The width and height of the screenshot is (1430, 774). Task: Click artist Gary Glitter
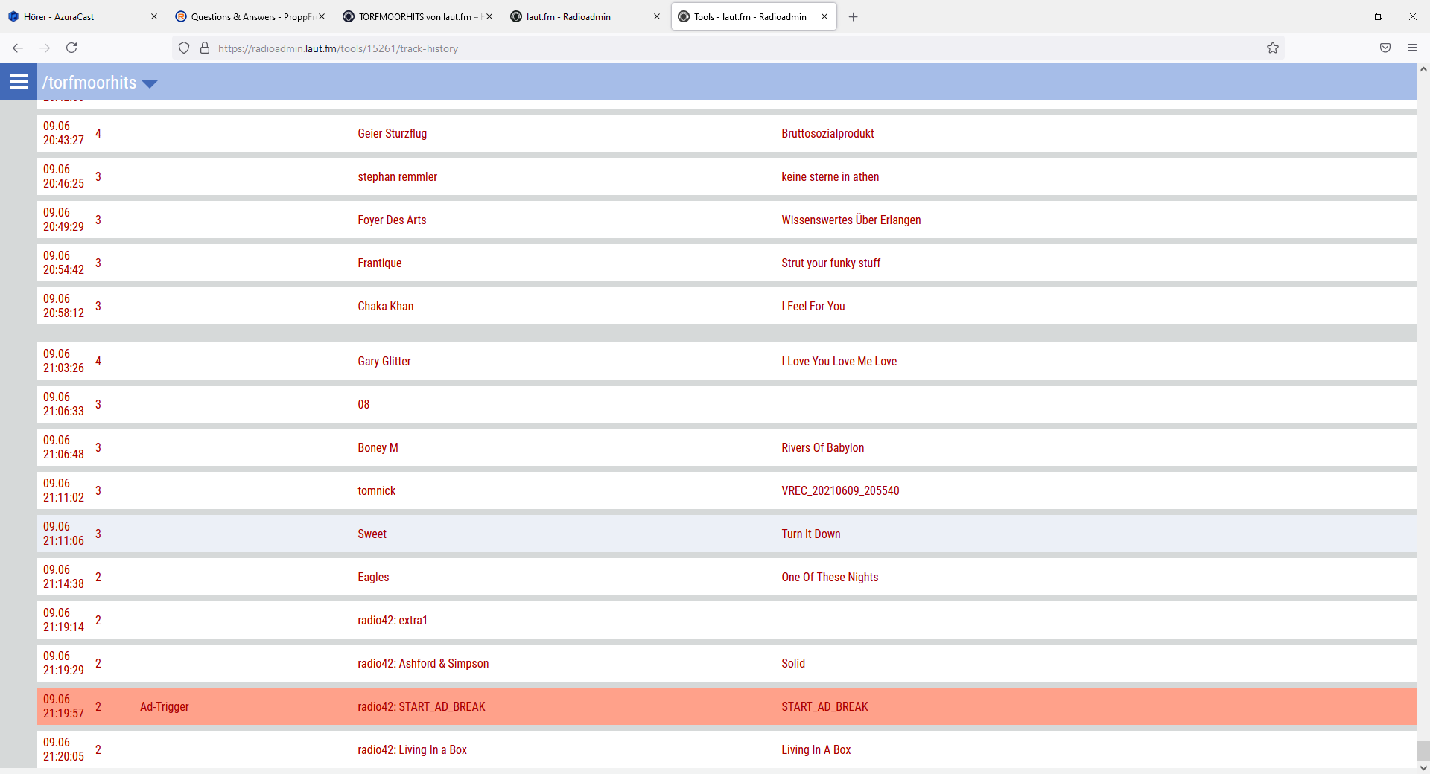point(384,362)
